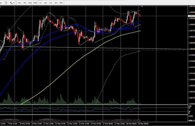The height and width of the screenshot is (126, 195).
Task: Select the text label tool
Action: [x=6, y=3]
